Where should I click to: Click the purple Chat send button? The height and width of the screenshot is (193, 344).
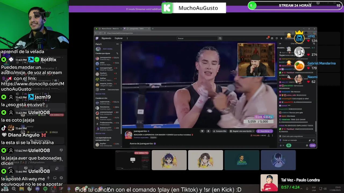point(312,145)
